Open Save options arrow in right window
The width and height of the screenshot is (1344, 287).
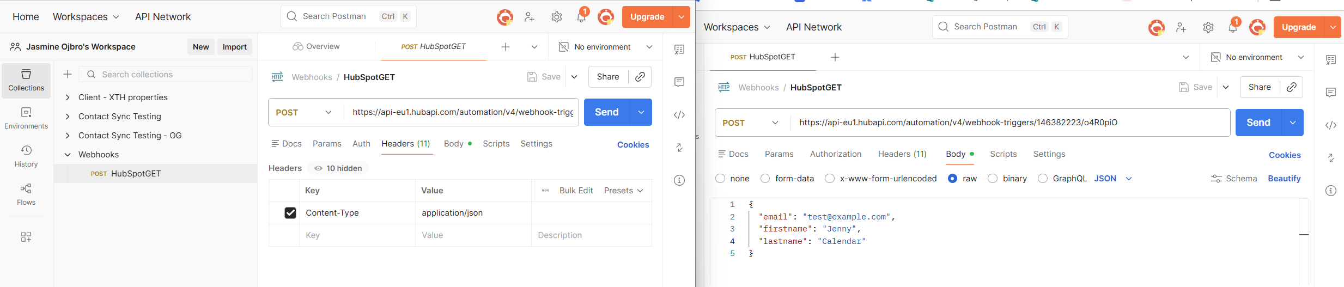point(1226,87)
